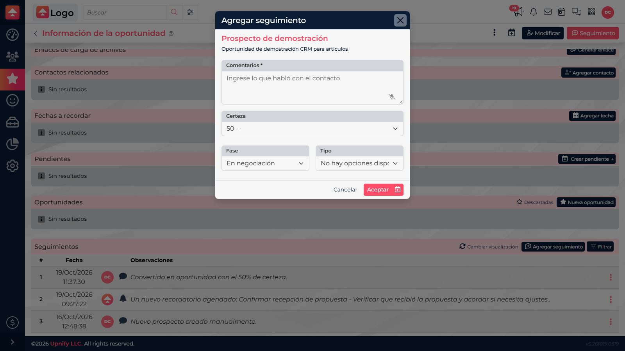
Task: Click the Modificar button
Action: coord(543,33)
